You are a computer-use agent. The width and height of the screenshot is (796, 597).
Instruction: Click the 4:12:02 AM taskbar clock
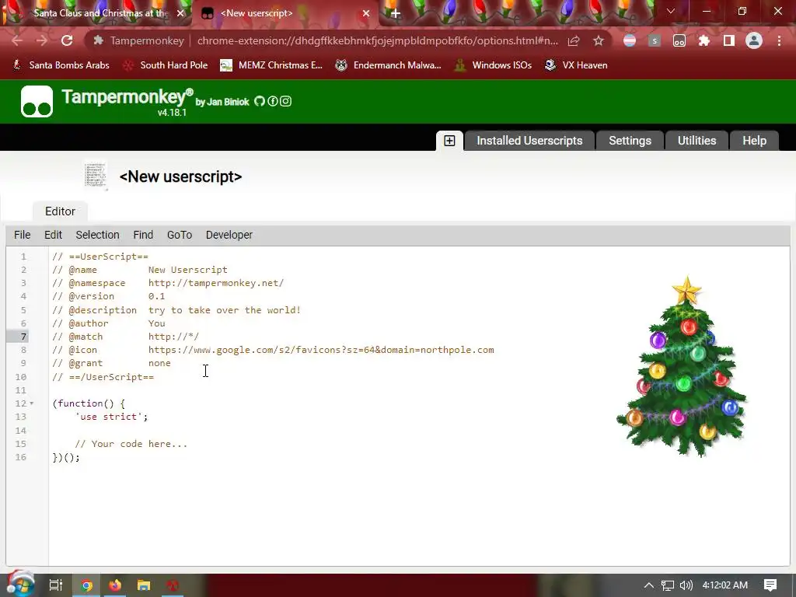[725, 585]
